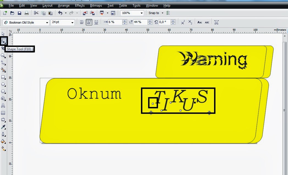Expand the Redo history dropdown arrow
This screenshot has height=175, width=288.
(77, 13)
